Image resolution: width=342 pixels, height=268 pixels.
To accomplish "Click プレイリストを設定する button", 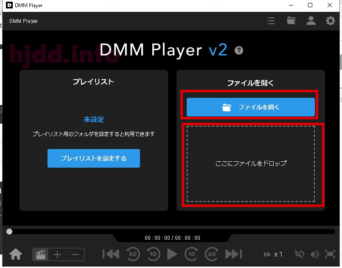I will (94, 158).
